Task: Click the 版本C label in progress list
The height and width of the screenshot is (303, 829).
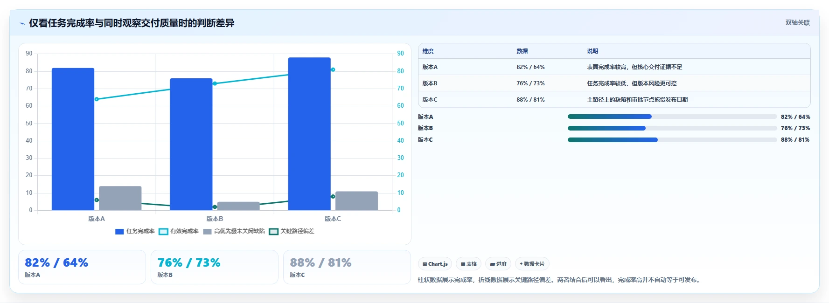Action: (x=425, y=140)
